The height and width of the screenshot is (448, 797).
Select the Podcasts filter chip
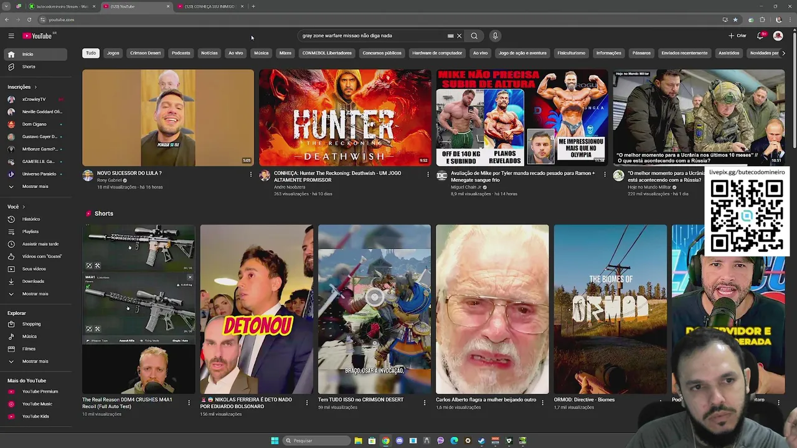[181, 53]
